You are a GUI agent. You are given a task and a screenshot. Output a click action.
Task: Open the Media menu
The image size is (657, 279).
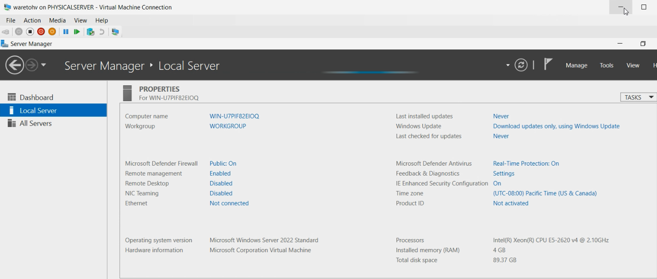(x=57, y=20)
